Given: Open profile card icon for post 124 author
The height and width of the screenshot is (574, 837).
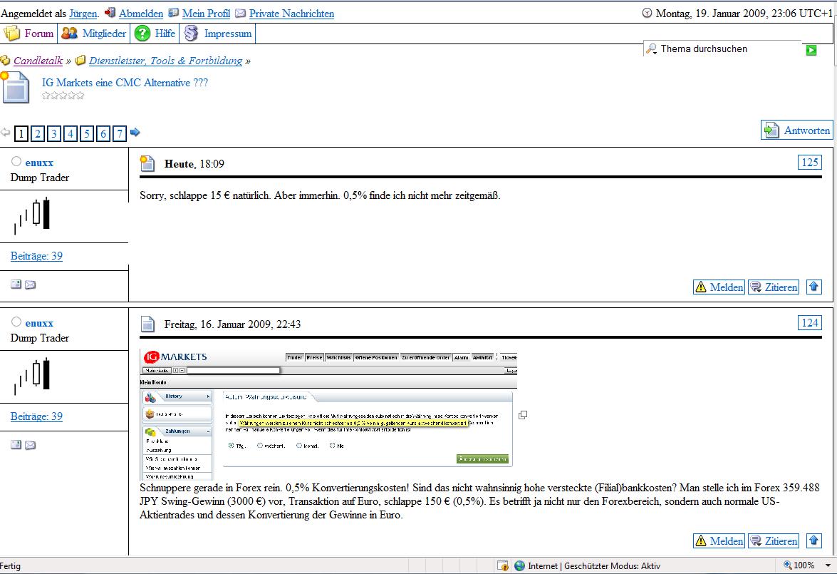Looking at the screenshot, I should [16, 445].
